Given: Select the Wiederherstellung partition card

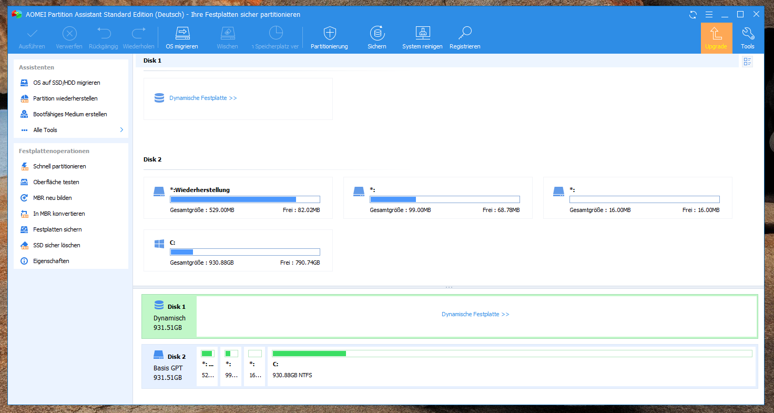Looking at the screenshot, I should pyautogui.click(x=238, y=198).
